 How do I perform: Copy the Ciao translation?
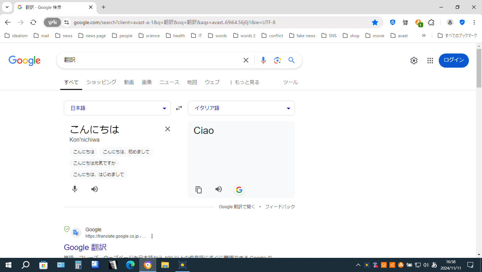199,190
